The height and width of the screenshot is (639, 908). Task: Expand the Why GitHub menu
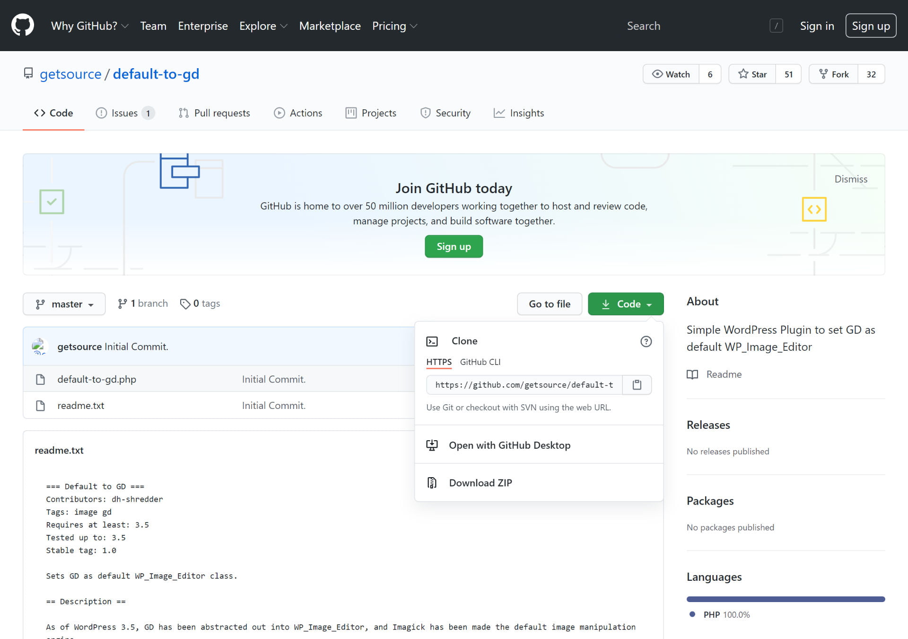[x=89, y=26]
